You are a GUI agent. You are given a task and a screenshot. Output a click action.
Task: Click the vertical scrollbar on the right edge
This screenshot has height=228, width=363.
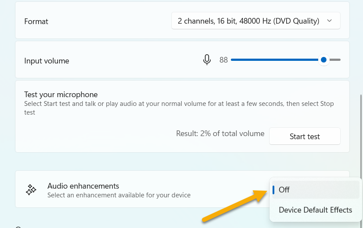point(361,131)
